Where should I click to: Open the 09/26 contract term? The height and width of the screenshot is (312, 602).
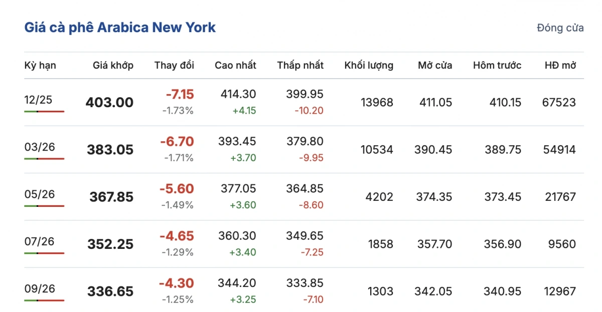pos(40,288)
